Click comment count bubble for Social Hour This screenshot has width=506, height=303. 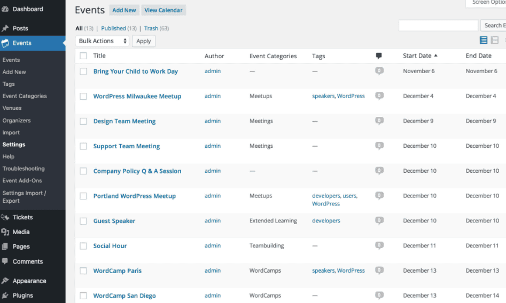click(x=379, y=245)
